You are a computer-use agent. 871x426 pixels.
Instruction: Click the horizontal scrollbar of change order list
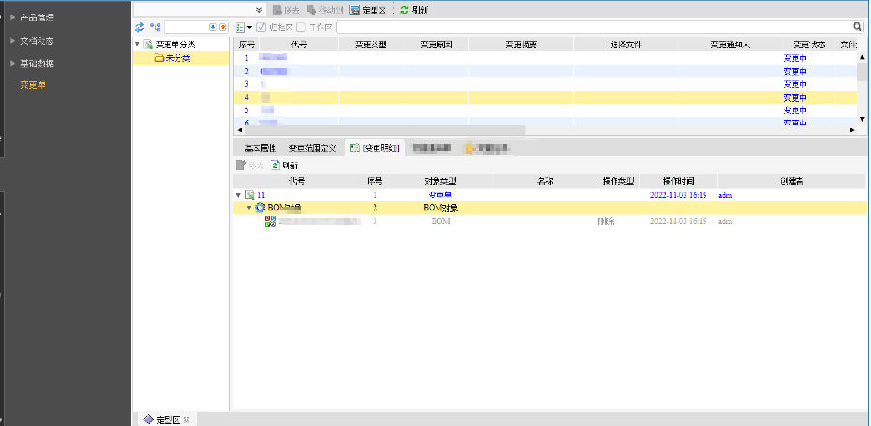[x=387, y=129]
